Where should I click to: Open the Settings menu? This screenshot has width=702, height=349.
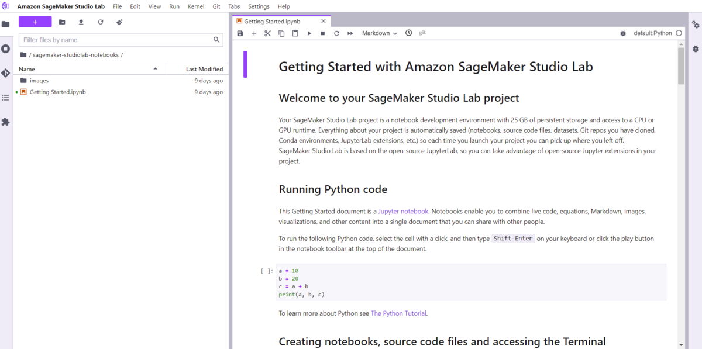tap(259, 6)
